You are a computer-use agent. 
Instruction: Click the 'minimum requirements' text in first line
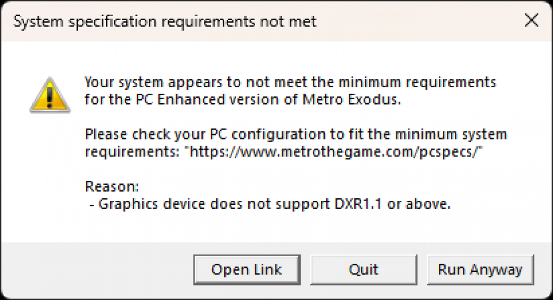tap(417, 82)
